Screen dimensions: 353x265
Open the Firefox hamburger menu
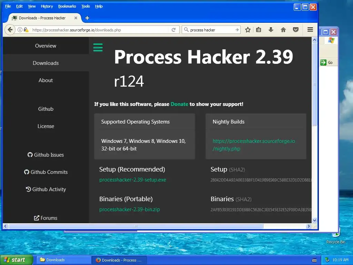click(x=310, y=30)
